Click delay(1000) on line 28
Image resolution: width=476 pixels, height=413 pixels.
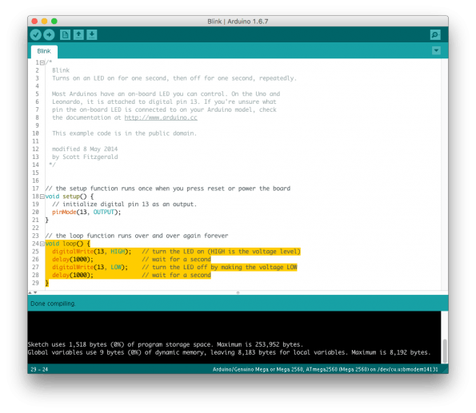click(73, 276)
